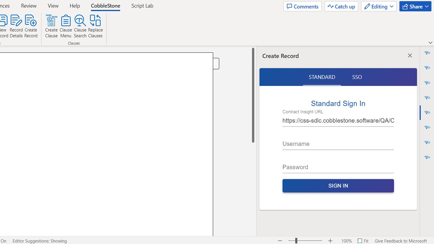Collapse the ribbon with the chevron

tap(431, 43)
